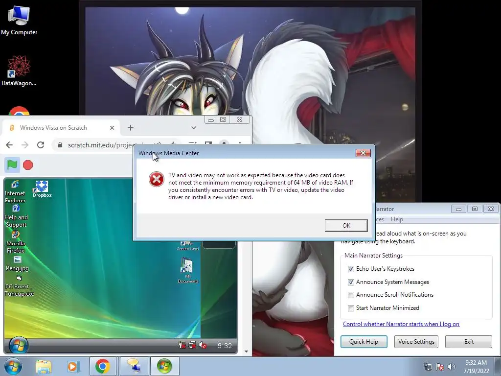
Task: Click the Chrome forward arrow
Action: tap(25, 145)
